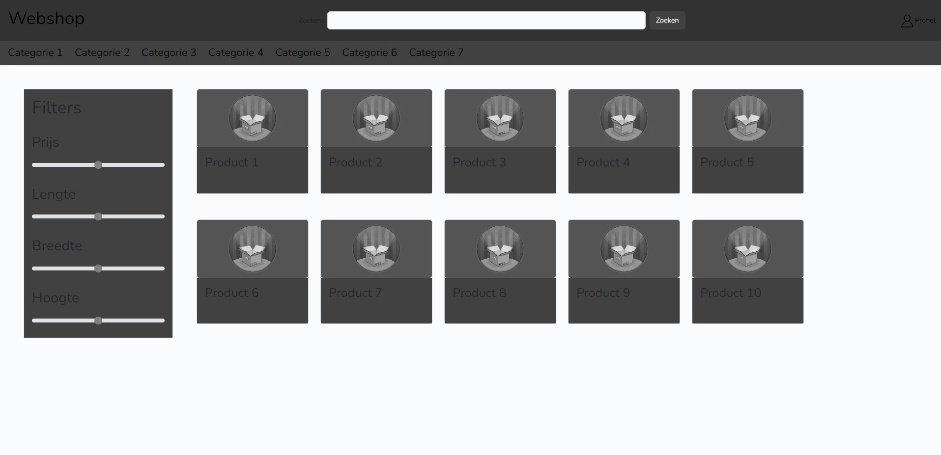The image size is (941, 455).
Task: Move the Breedte filter slider
Action: [98, 268]
